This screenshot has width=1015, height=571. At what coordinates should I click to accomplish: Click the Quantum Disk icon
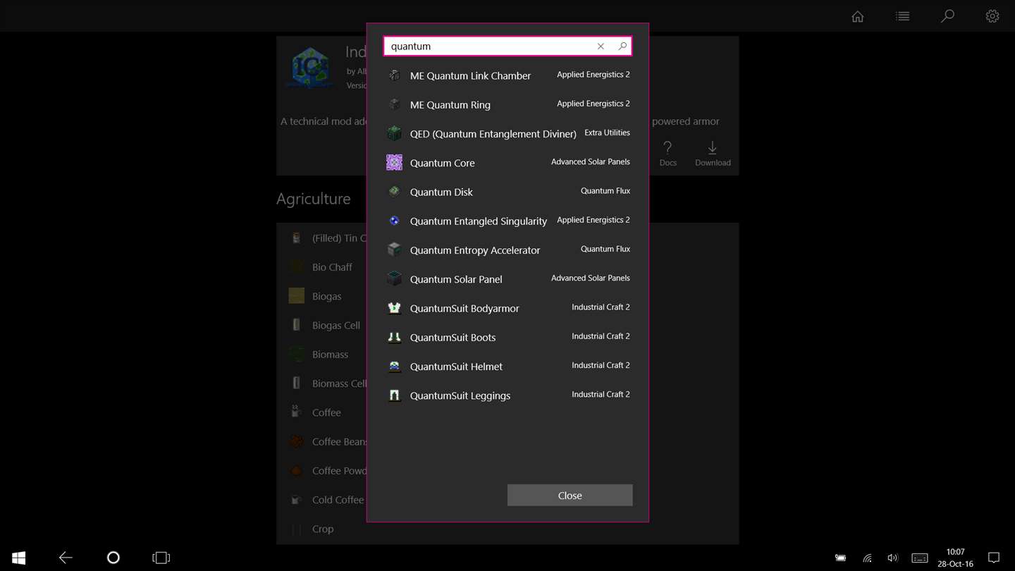394,192
